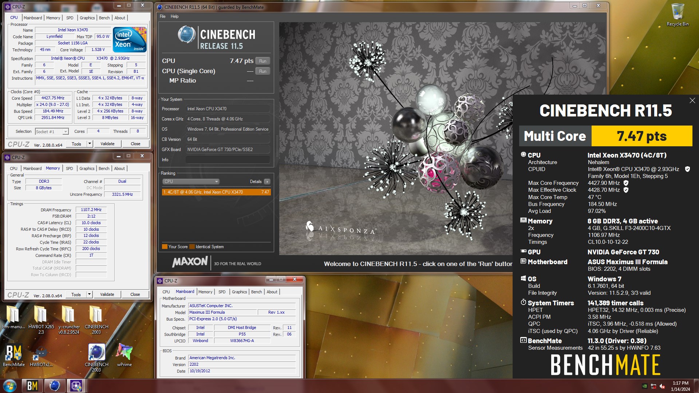The width and height of the screenshot is (699, 393).
Task: Click the System Timers clock icon
Action: click(524, 302)
